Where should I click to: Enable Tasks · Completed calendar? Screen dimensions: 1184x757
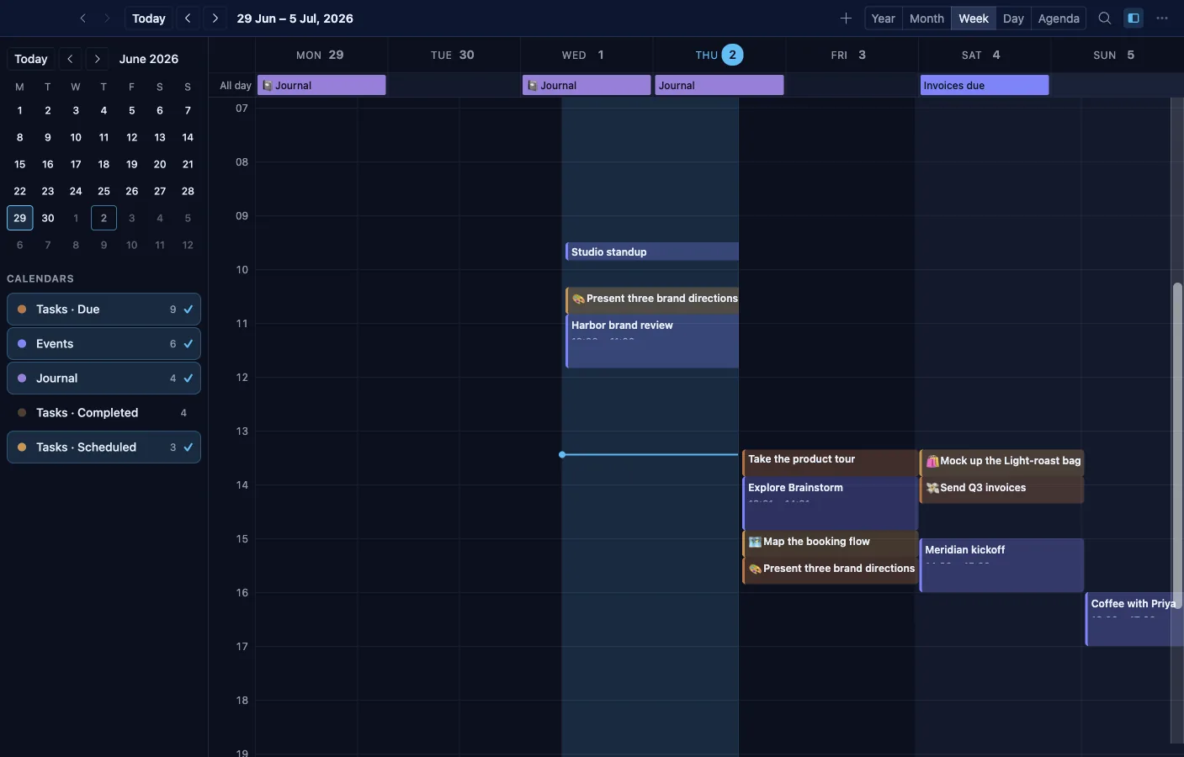coord(104,413)
